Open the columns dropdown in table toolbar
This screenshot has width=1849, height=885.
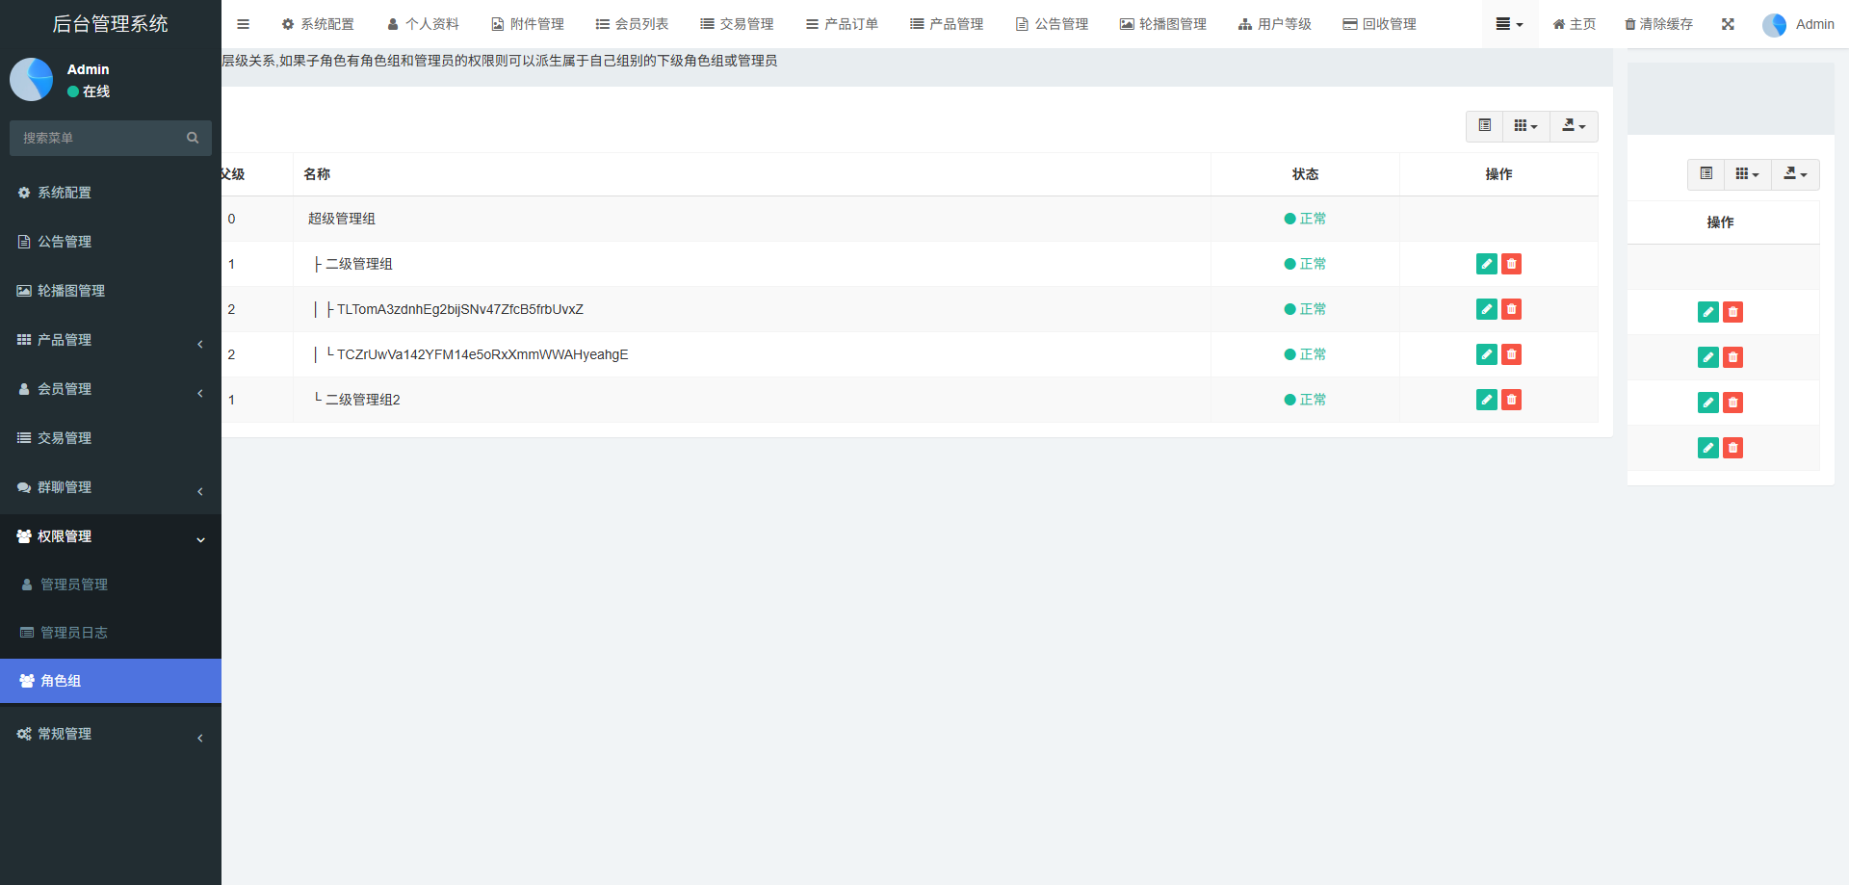click(x=1525, y=126)
